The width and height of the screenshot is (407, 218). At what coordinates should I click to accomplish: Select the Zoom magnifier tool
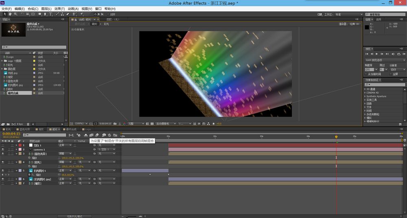point(15,14)
